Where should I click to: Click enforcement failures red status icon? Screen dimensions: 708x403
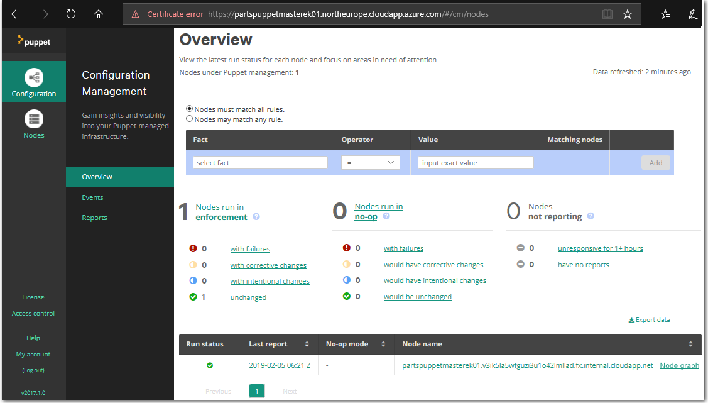193,248
